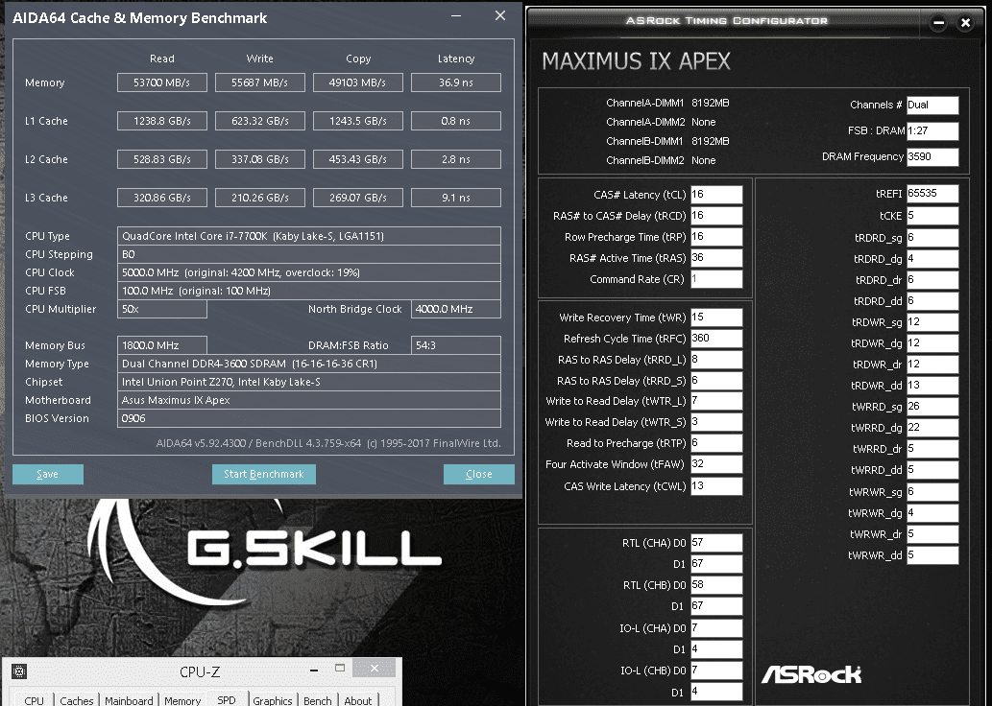Minimize the AIDA64 benchmark window

click(x=455, y=15)
